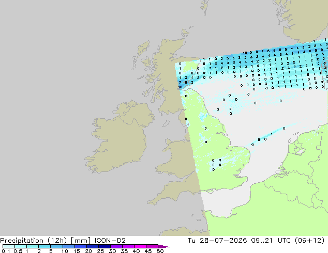Select the 2–5 mm legend color swatch
Image resolution: width=328 pixels, height=253 pixels.
pos(44,246)
